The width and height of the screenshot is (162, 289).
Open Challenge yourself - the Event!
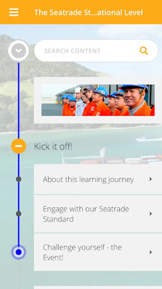(x=98, y=252)
